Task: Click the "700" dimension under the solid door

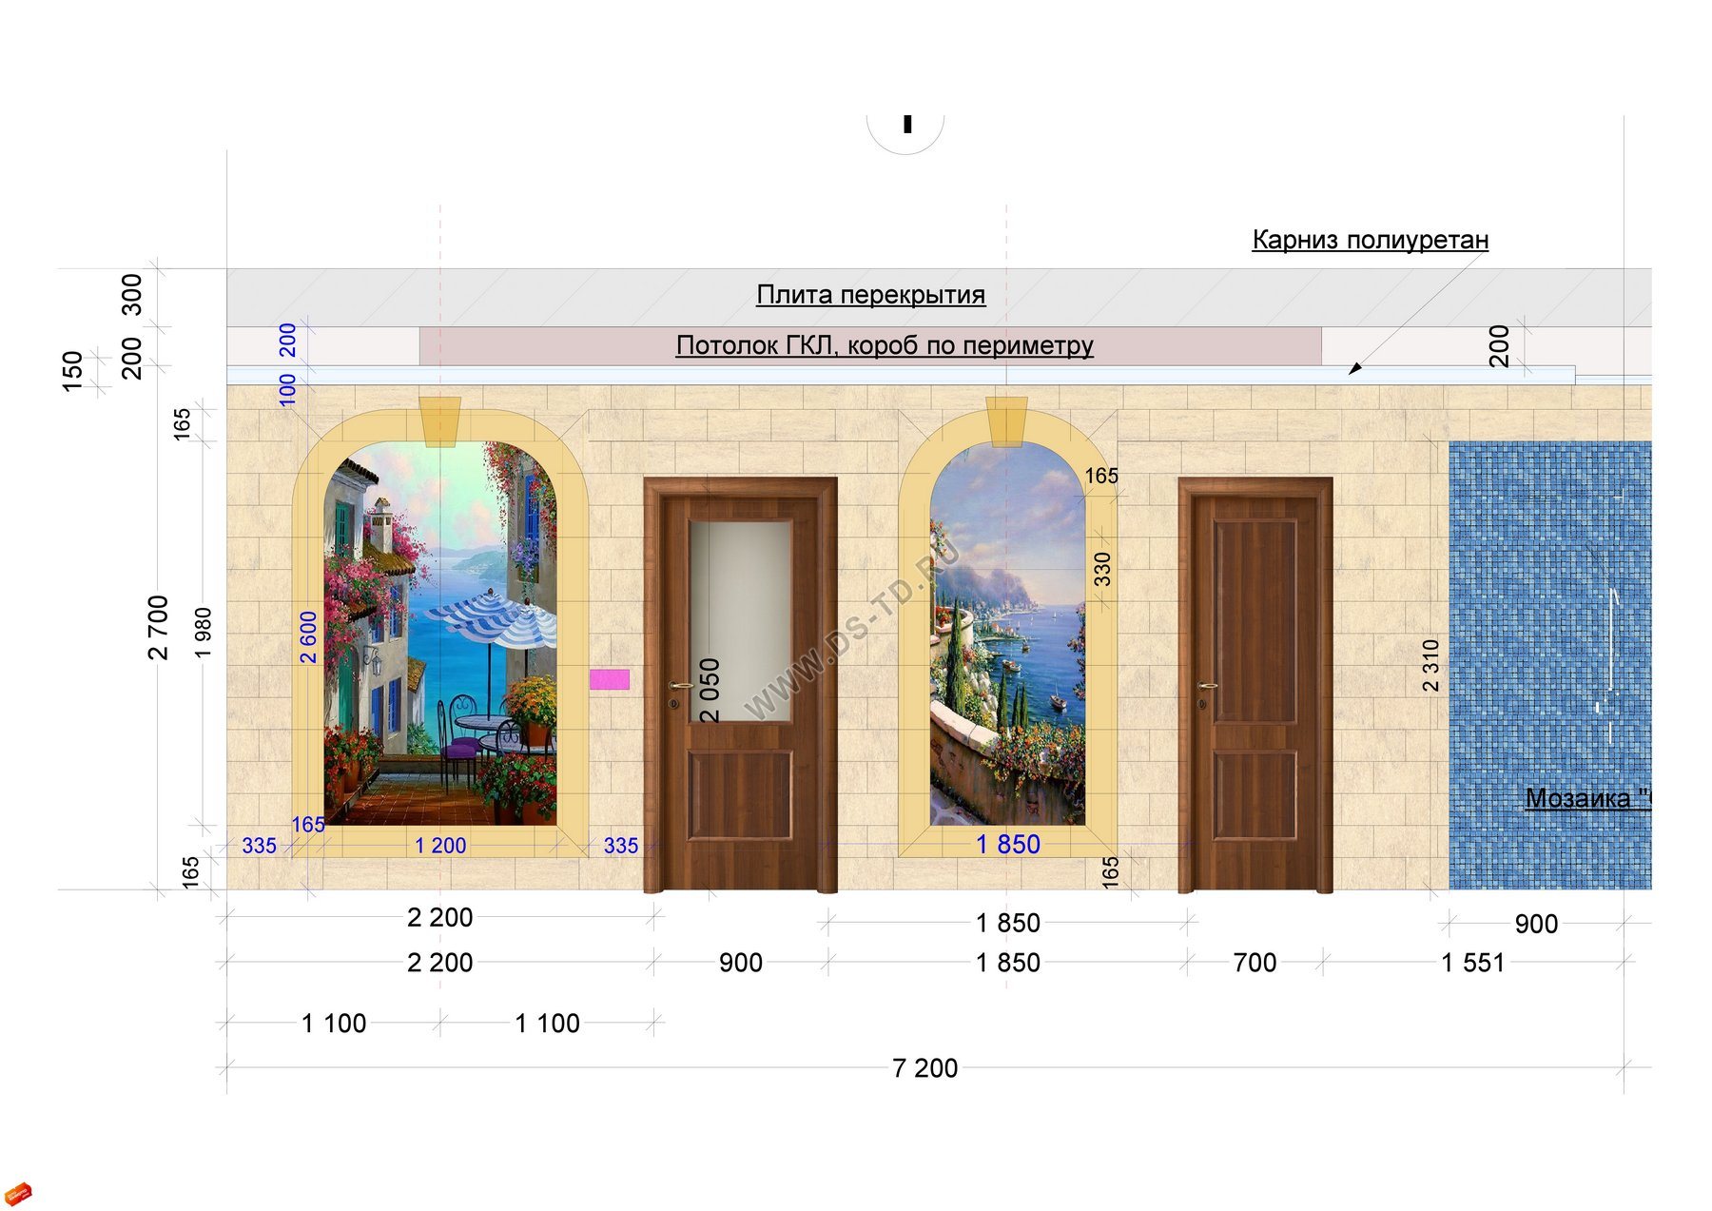Action: [1255, 963]
